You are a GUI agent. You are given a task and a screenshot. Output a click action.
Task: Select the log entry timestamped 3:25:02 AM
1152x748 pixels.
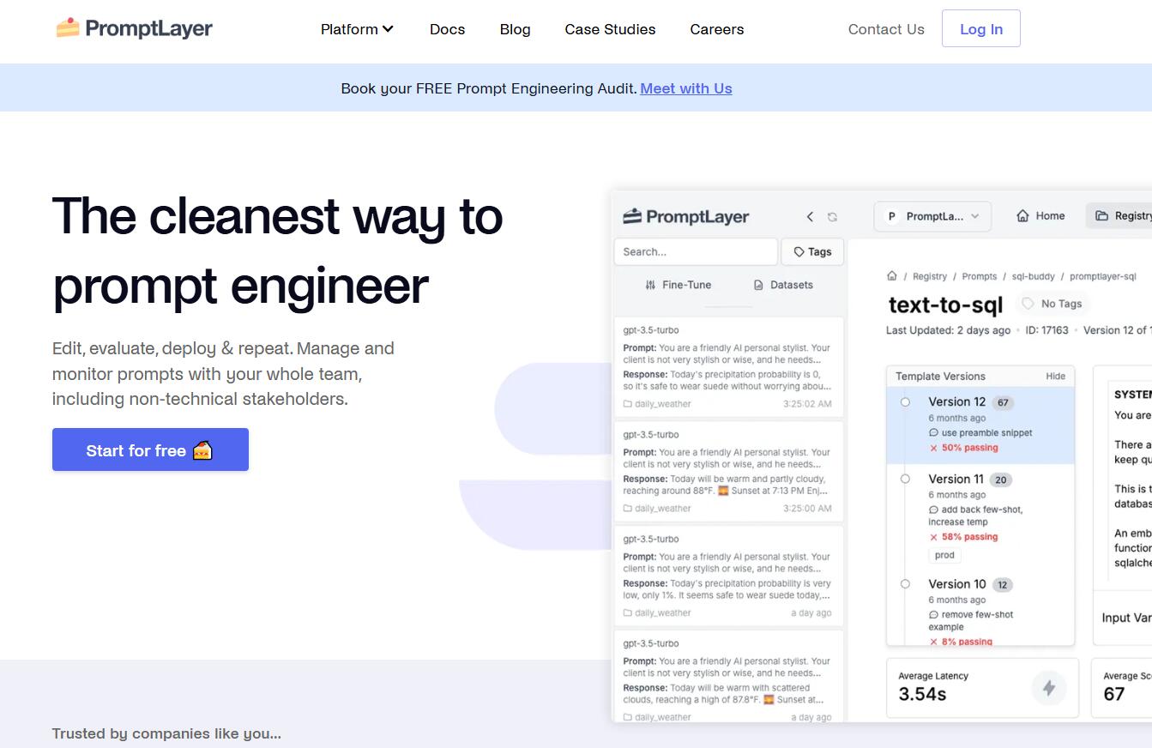point(728,367)
